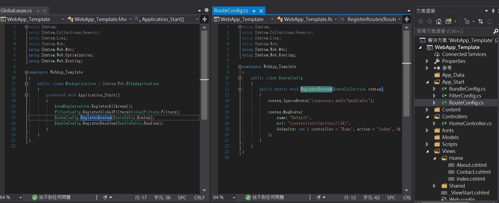Collapse the namespace block in Global.asax.cs
499x203 pixels.
point(26,72)
